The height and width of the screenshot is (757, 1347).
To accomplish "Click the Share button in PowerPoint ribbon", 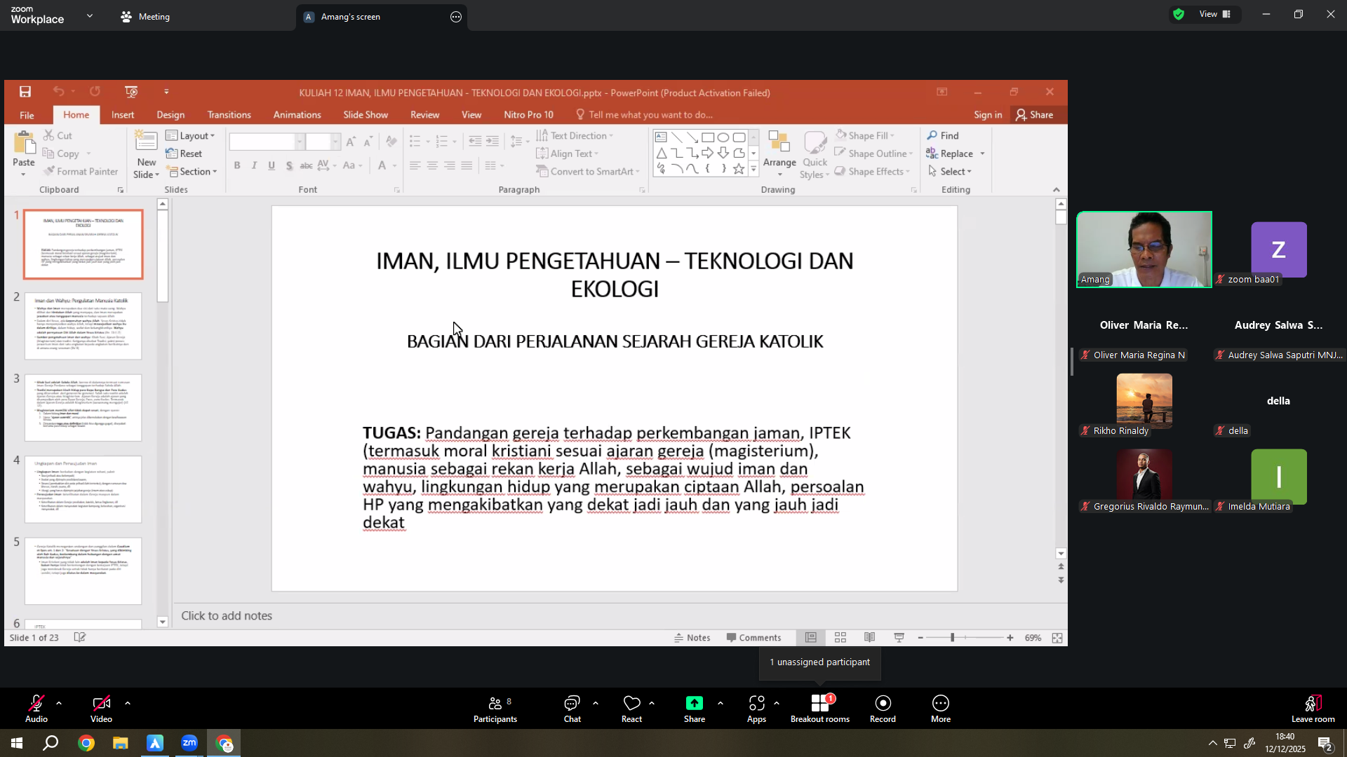I will (x=1035, y=115).
